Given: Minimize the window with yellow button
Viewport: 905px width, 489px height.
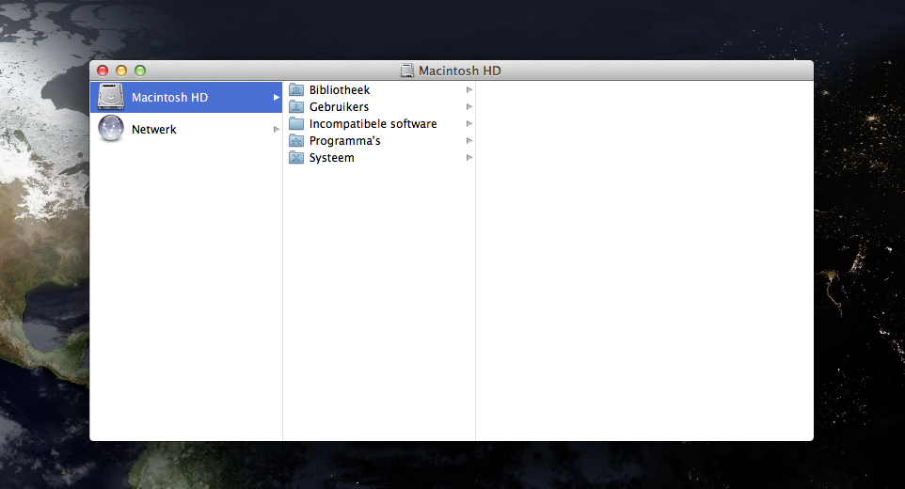Looking at the screenshot, I should 121,71.
